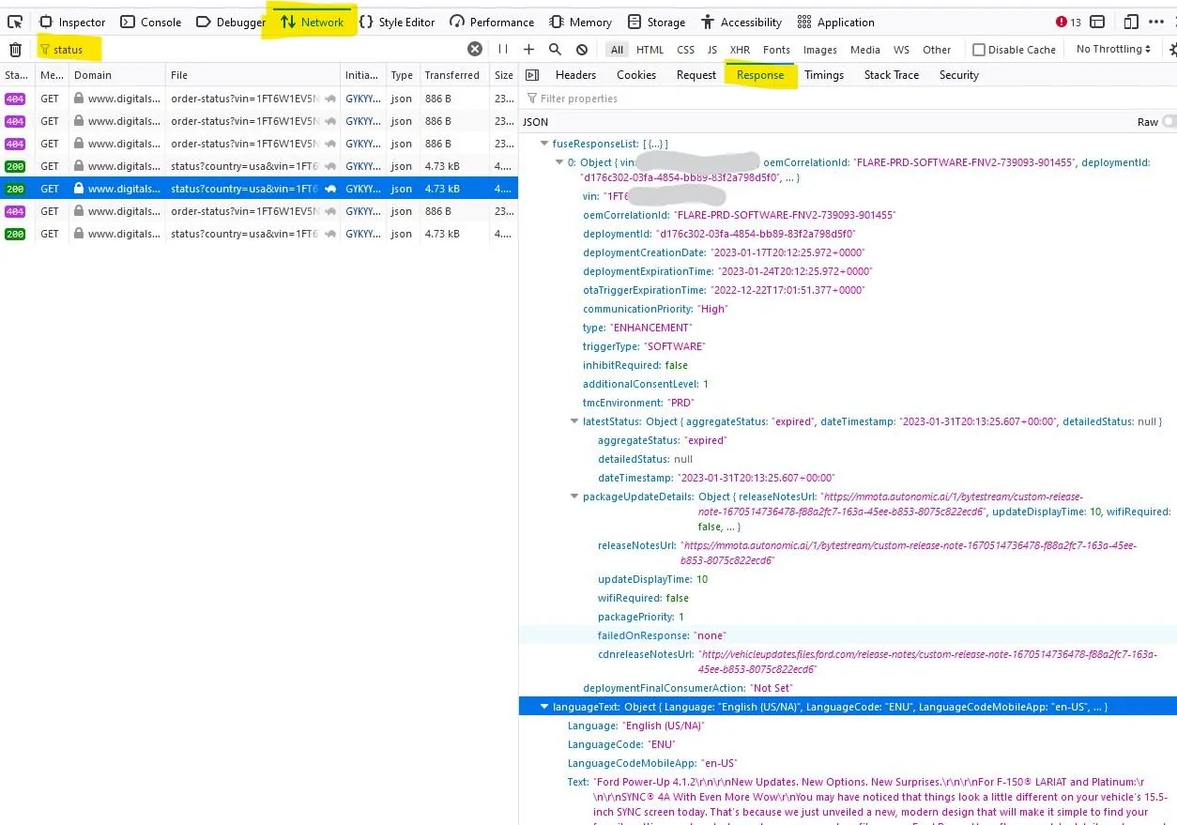
Task: Collapse the 0: Object node
Action: pyautogui.click(x=559, y=162)
